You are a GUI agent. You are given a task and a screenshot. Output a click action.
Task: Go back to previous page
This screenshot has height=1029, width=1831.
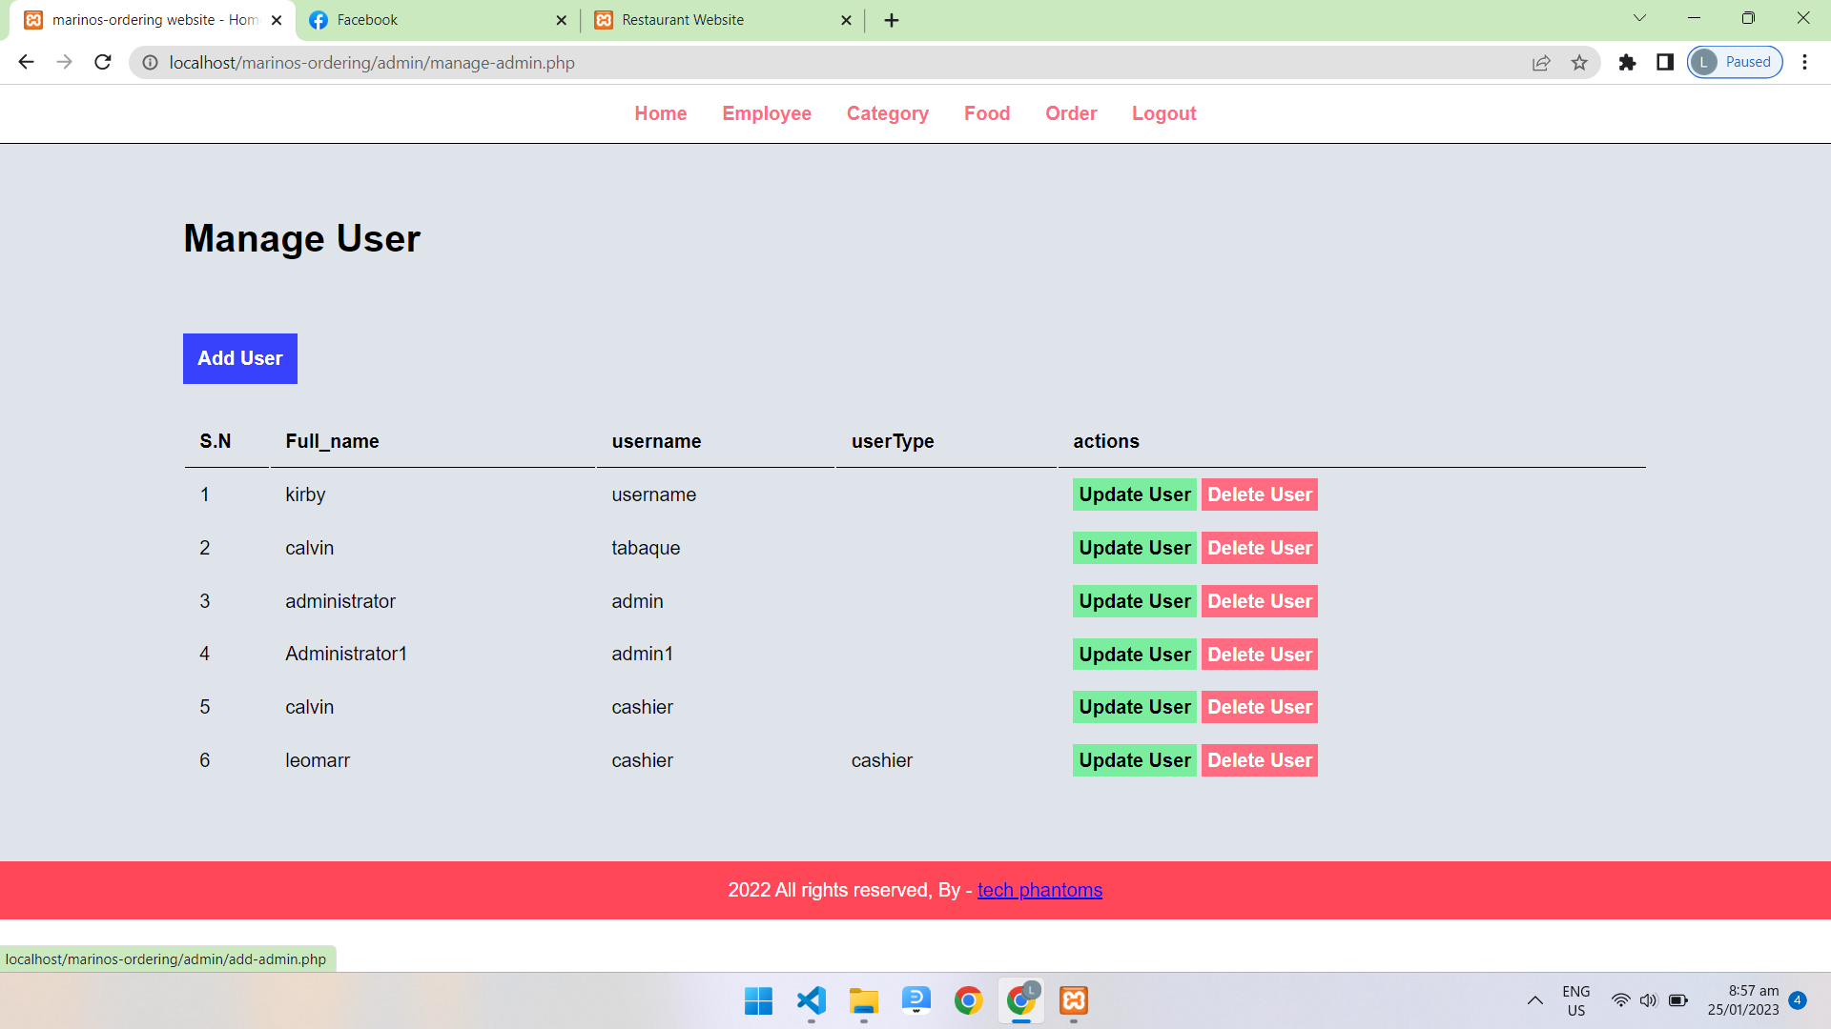(x=26, y=62)
